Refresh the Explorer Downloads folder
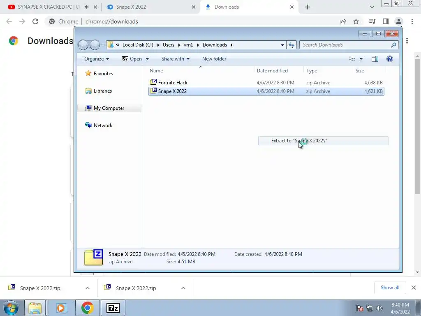This screenshot has width=421, height=316. [291, 45]
